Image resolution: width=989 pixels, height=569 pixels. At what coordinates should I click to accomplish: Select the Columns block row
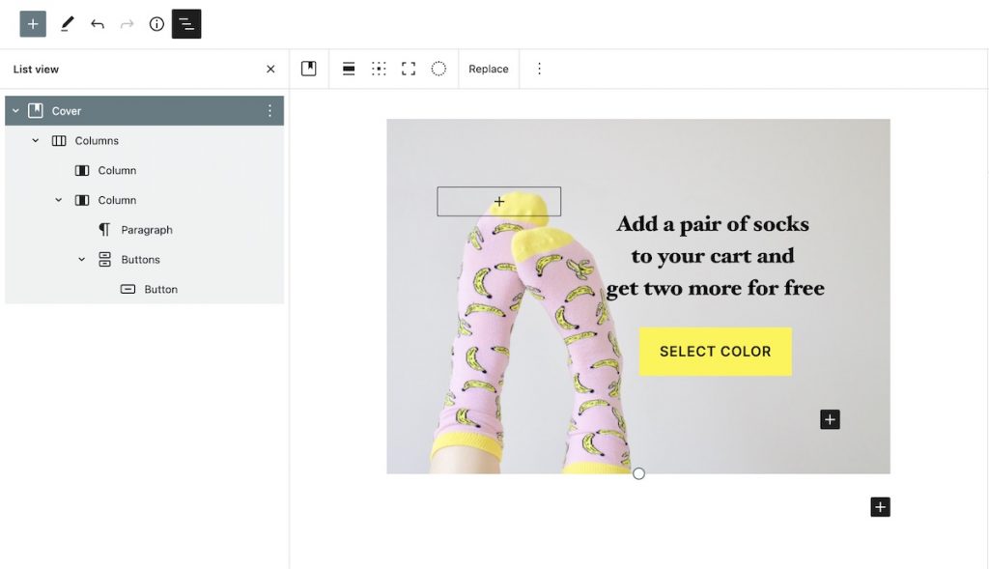click(145, 141)
